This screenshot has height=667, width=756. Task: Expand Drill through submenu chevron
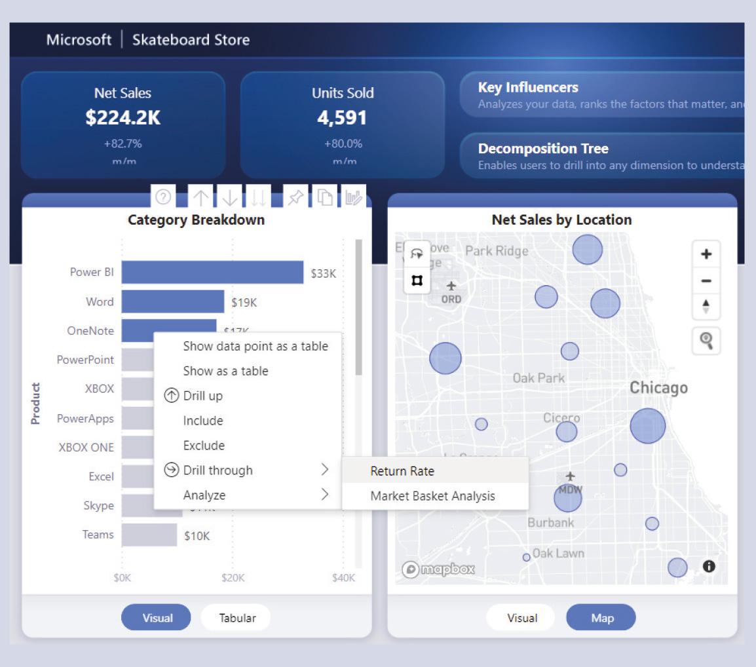tap(325, 469)
